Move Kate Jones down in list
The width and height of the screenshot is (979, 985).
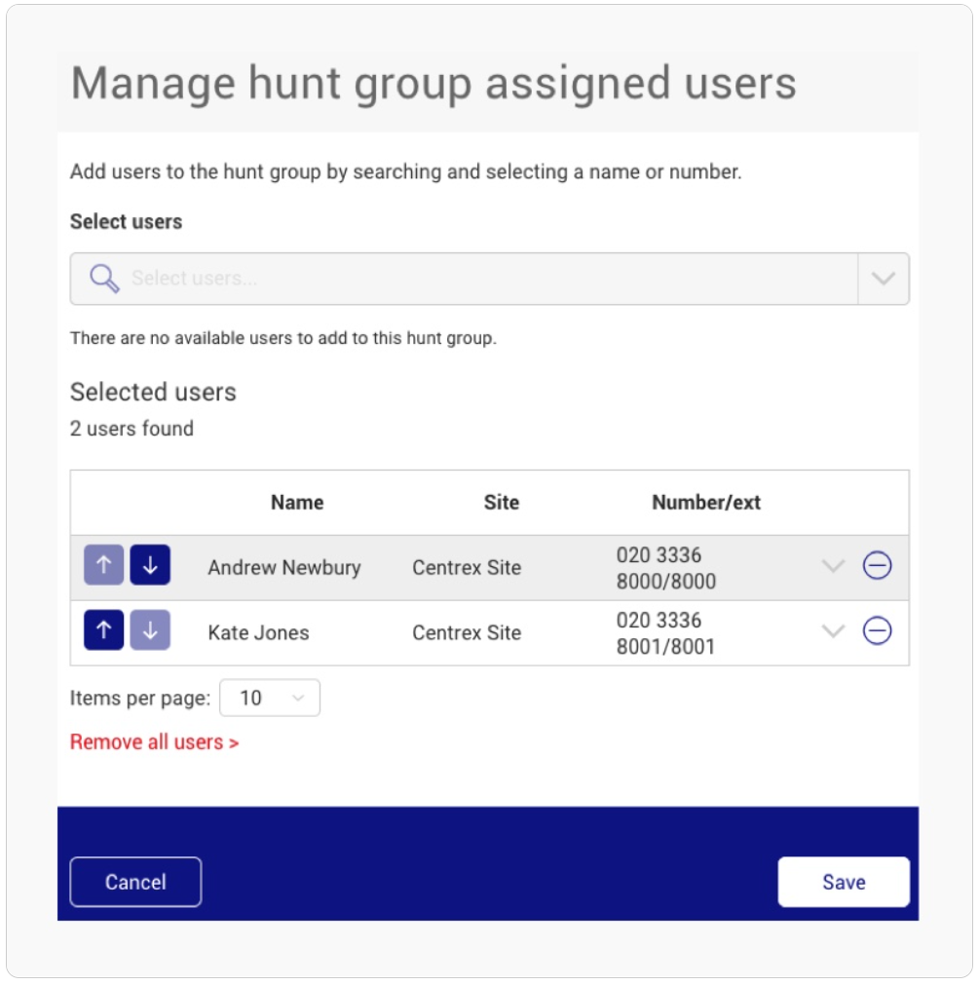pos(150,630)
